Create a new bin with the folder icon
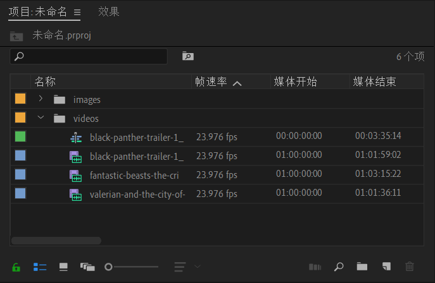This screenshot has width=435, height=283. pyautogui.click(x=362, y=267)
